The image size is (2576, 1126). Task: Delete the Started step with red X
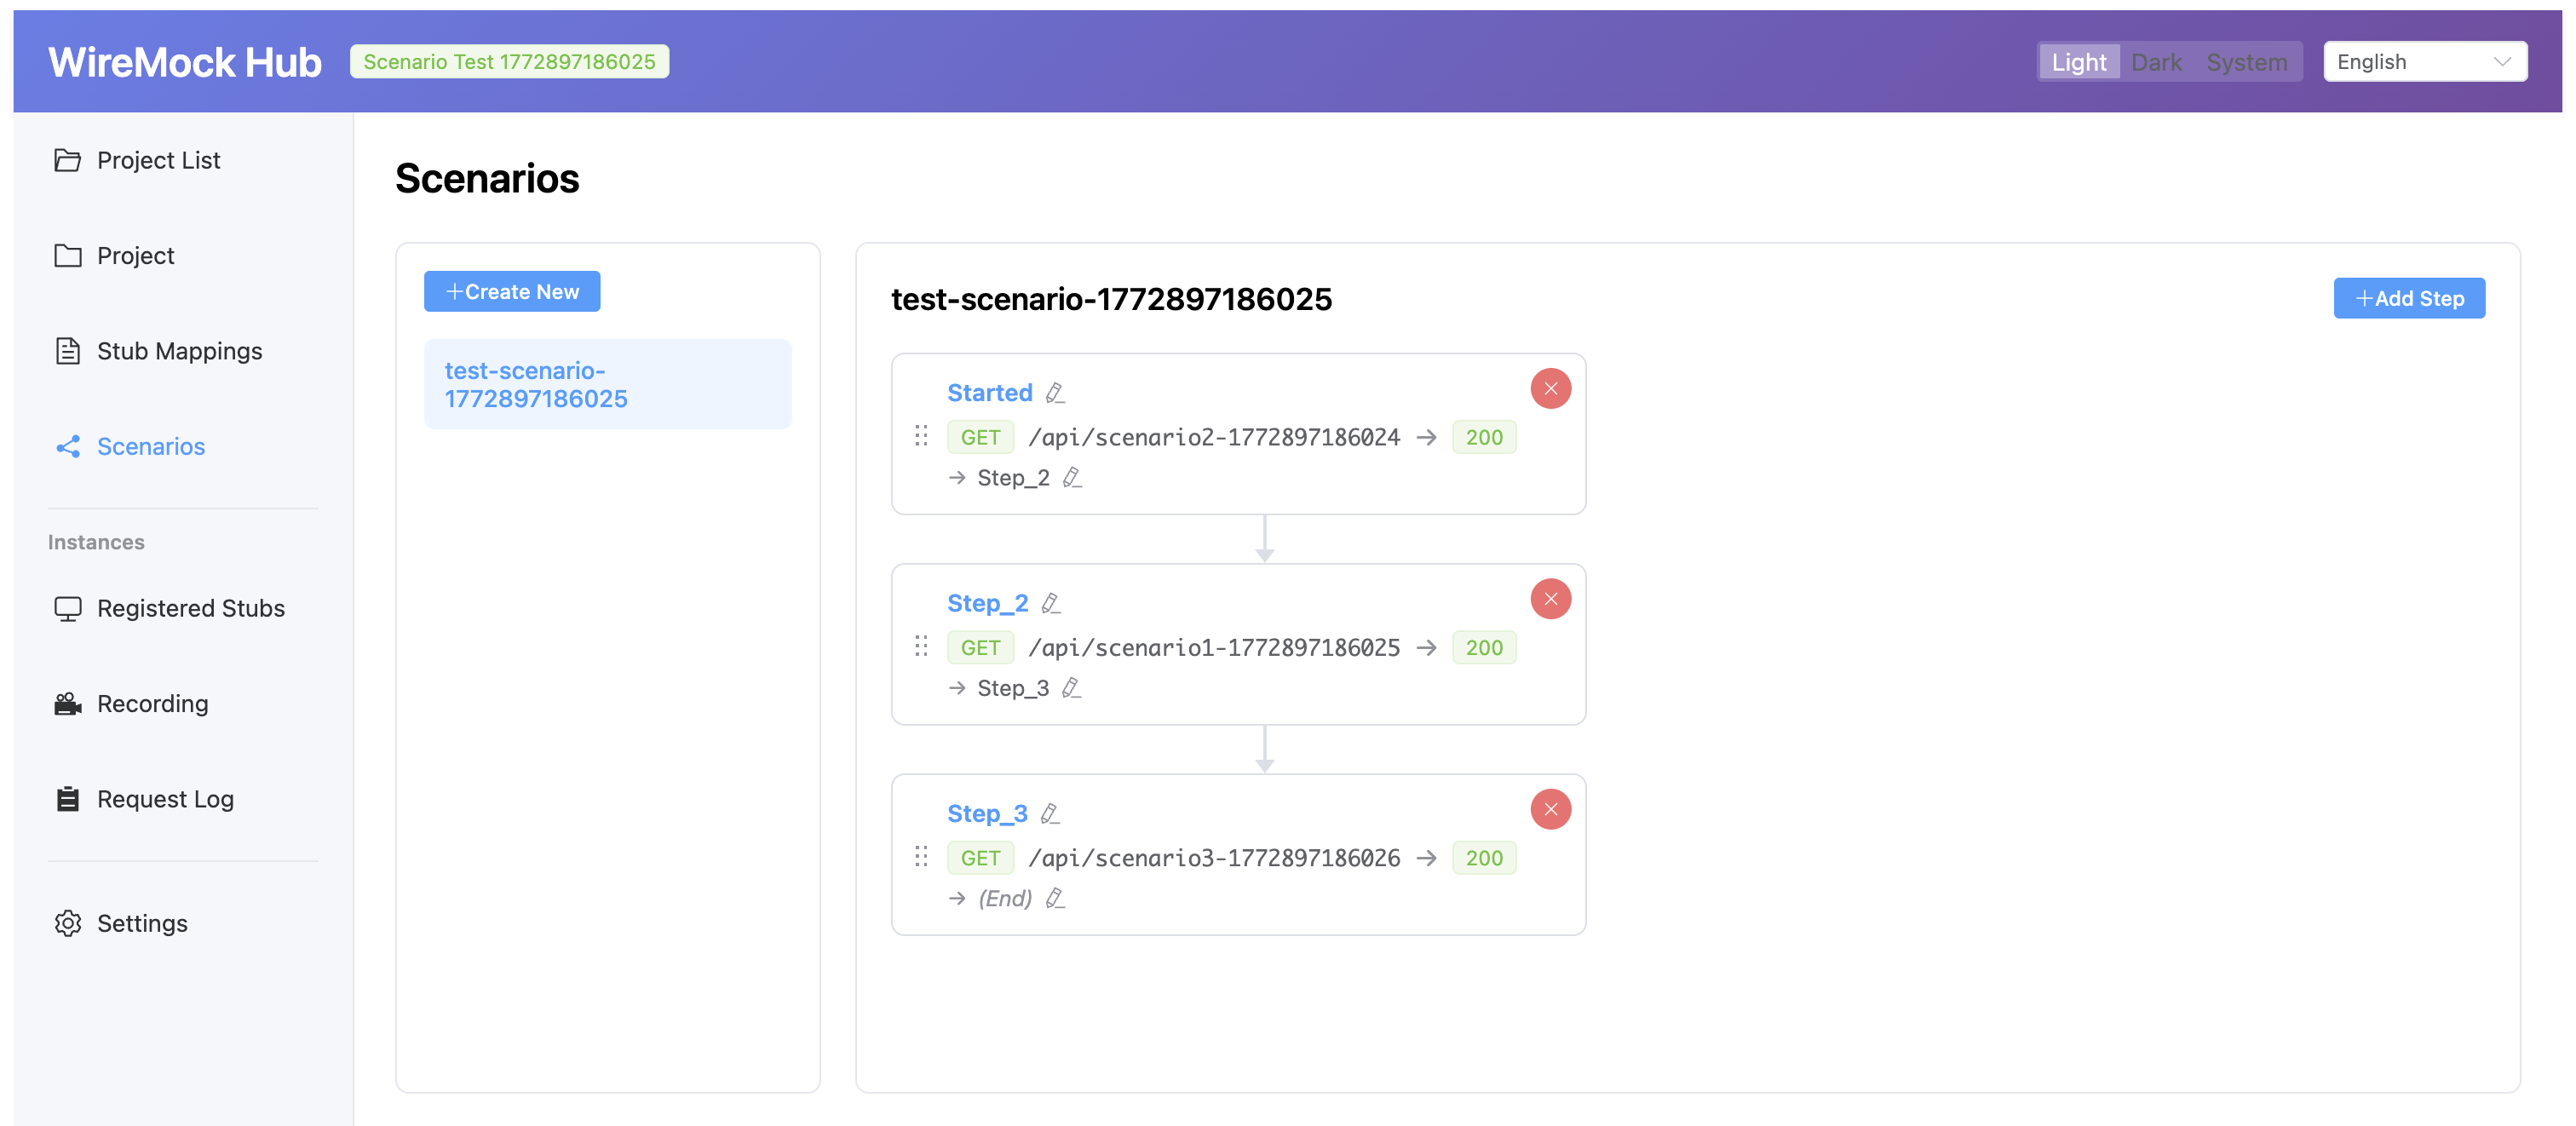pos(1550,389)
